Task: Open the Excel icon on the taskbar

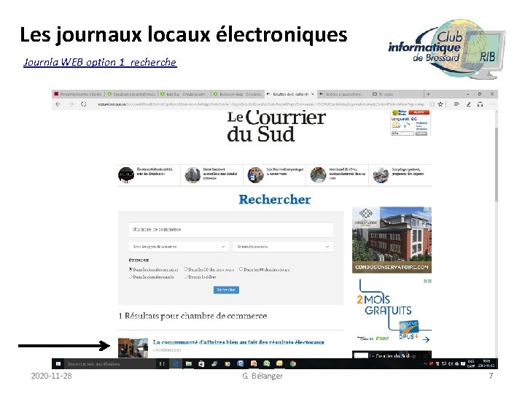Action: pyautogui.click(x=267, y=363)
